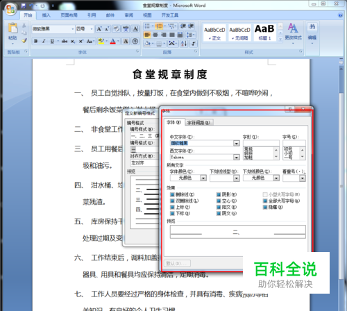Toggle shadow (阴影) checkbox
This screenshot has height=311, width=347.
click(x=219, y=194)
